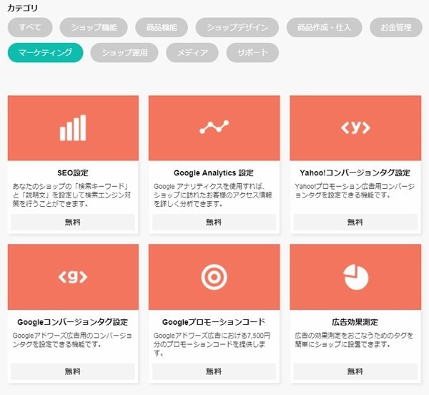
Task: Open the Googleコンバージョンタグ設定 title
Action: tap(73, 322)
